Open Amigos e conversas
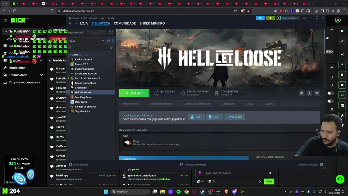The image size is (348, 196). (x=310, y=165)
